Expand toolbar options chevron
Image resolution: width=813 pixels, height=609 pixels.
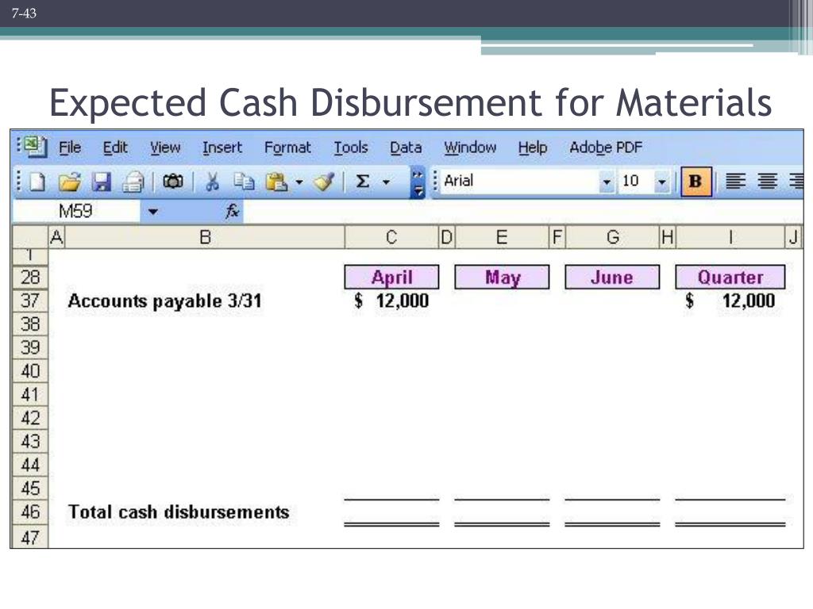pyautogui.click(x=418, y=182)
